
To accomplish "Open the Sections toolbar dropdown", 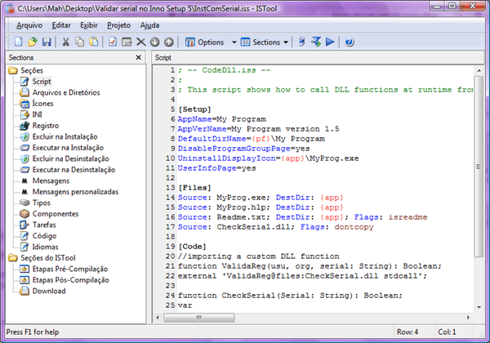I will pos(265,42).
